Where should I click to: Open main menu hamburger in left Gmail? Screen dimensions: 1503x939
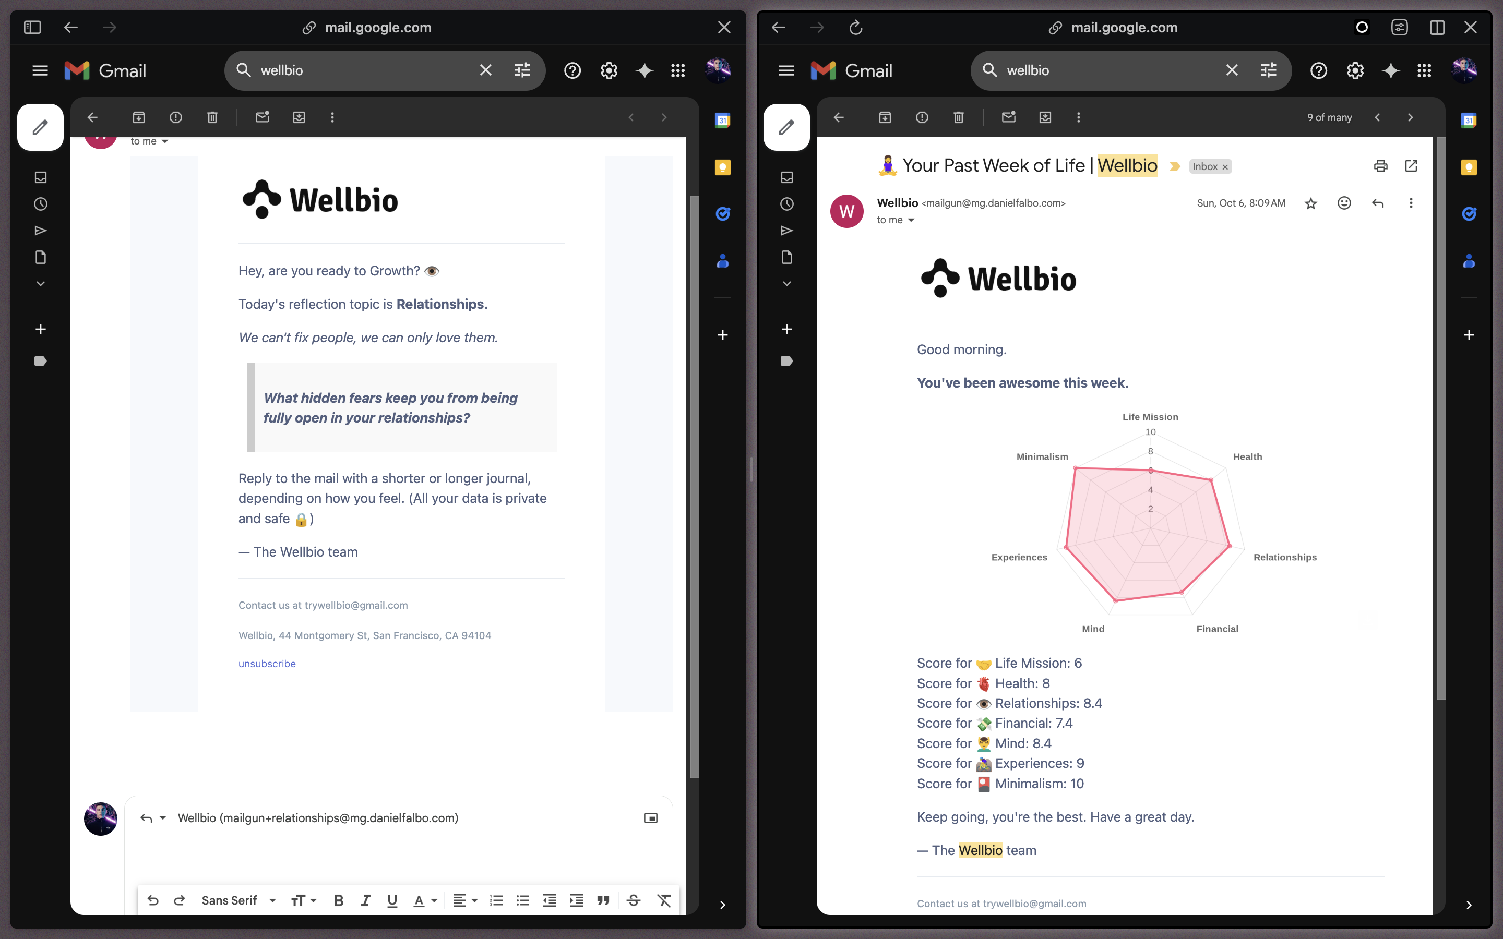tap(40, 71)
